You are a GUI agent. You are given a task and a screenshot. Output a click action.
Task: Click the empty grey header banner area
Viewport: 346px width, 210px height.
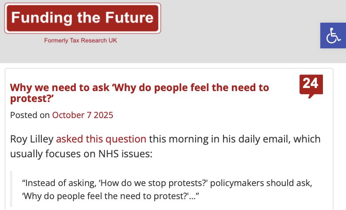[x=240, y=30]
